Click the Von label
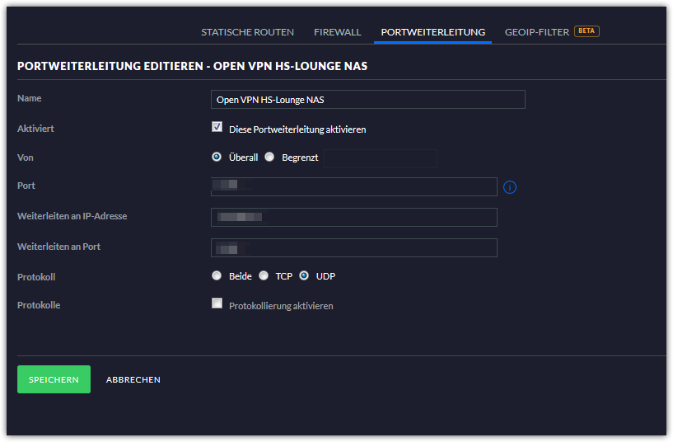This screenshot has width=673, height=442. [26, 158]
